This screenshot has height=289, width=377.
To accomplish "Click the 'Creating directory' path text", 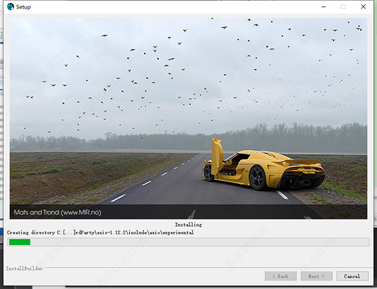I will (101, 232).
